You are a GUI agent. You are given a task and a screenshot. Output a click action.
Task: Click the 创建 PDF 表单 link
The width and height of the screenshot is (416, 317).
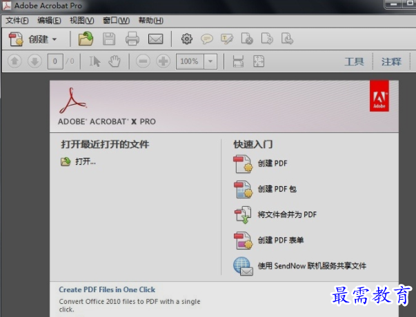coord(281,240)
